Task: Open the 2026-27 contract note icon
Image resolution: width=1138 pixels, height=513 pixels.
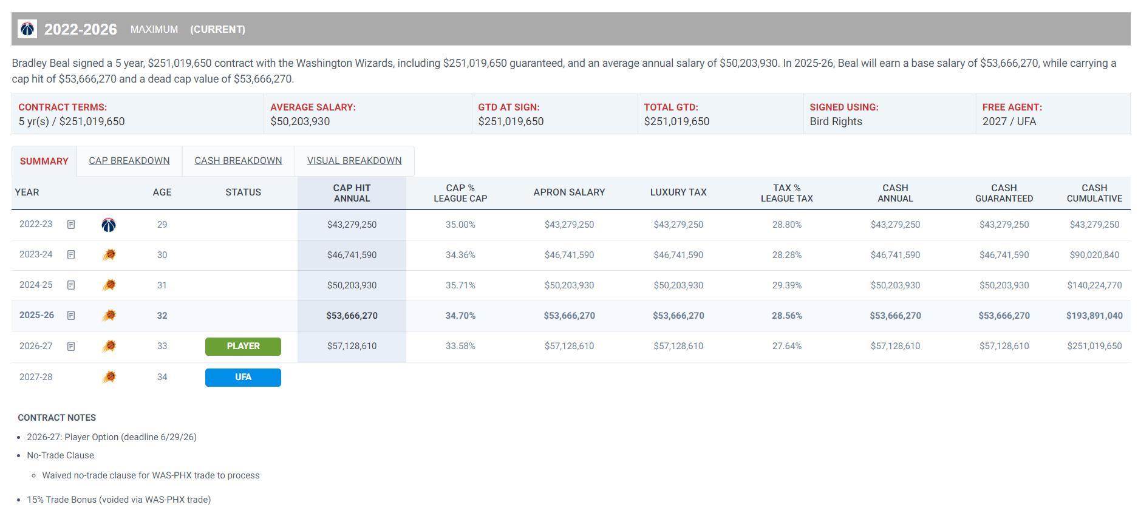Action: pyautogui.click(x=71, y=346)
